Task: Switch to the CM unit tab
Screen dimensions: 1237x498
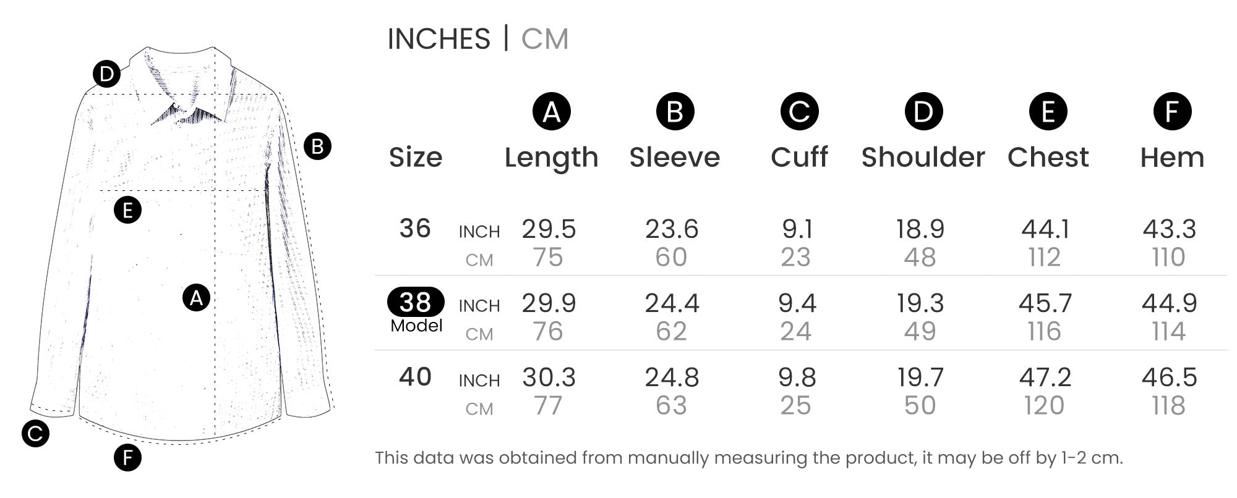Action: pos(544,39)
